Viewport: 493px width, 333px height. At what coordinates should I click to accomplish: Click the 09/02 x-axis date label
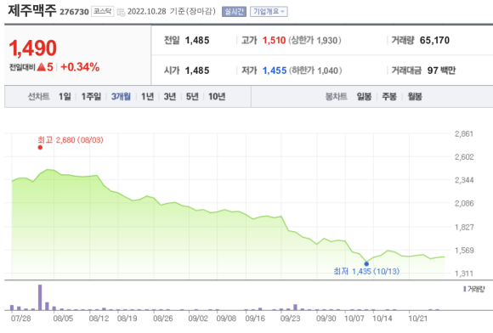198,319
